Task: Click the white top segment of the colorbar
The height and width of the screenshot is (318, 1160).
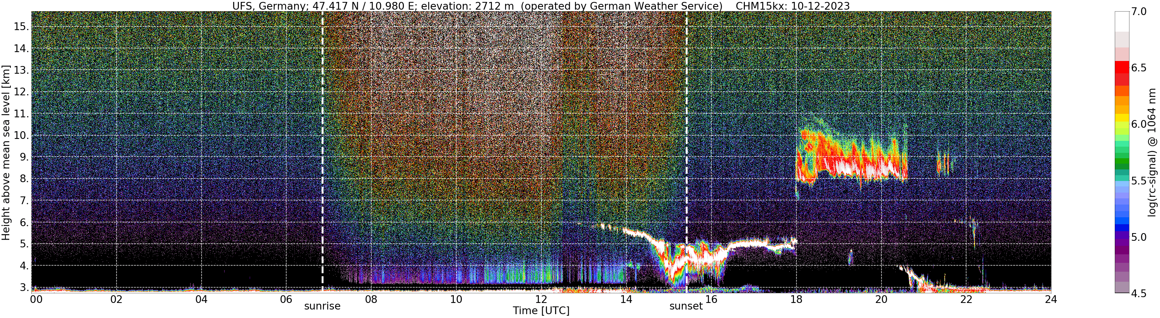Action: pyautogui.click(x=1122, y=22)
